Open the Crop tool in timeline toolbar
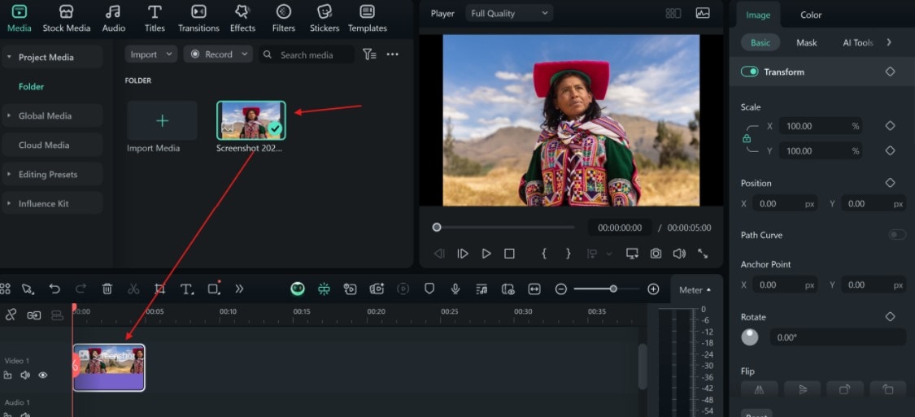 (160, 289)
